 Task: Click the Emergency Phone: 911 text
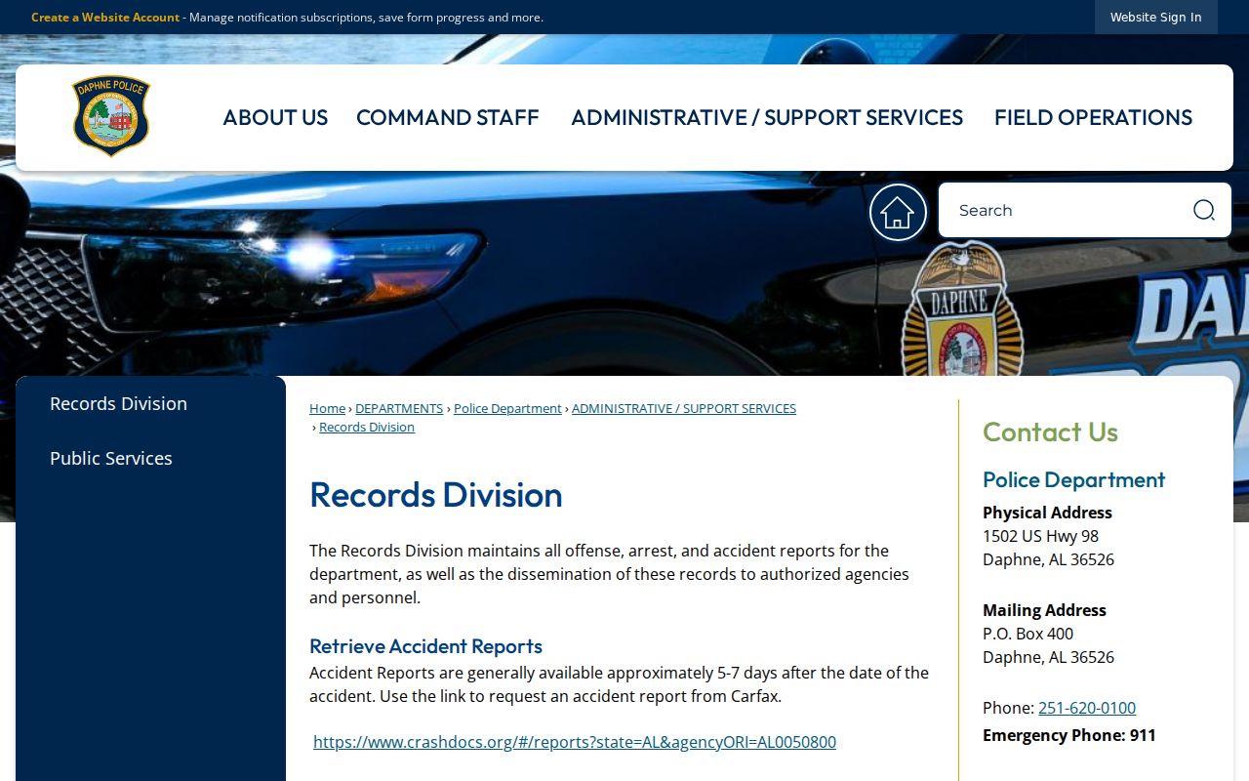click(1069, 735)
